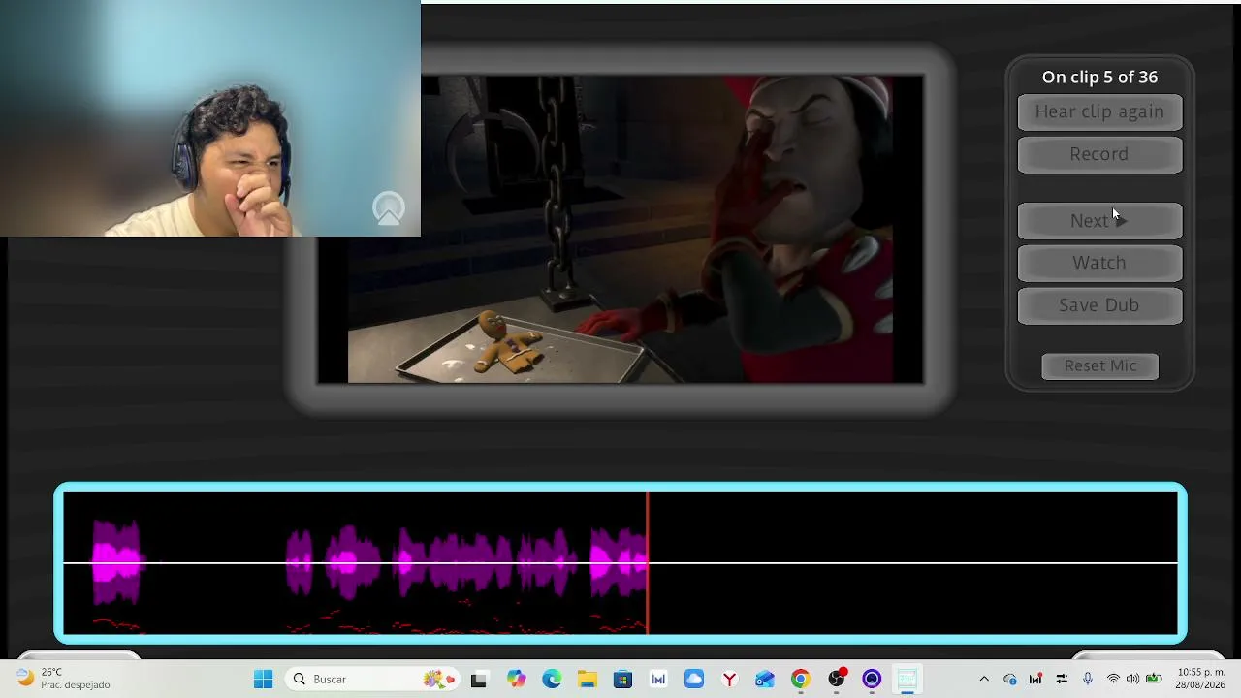Launch Copilot from the taskbar

(x=516, y=680)
